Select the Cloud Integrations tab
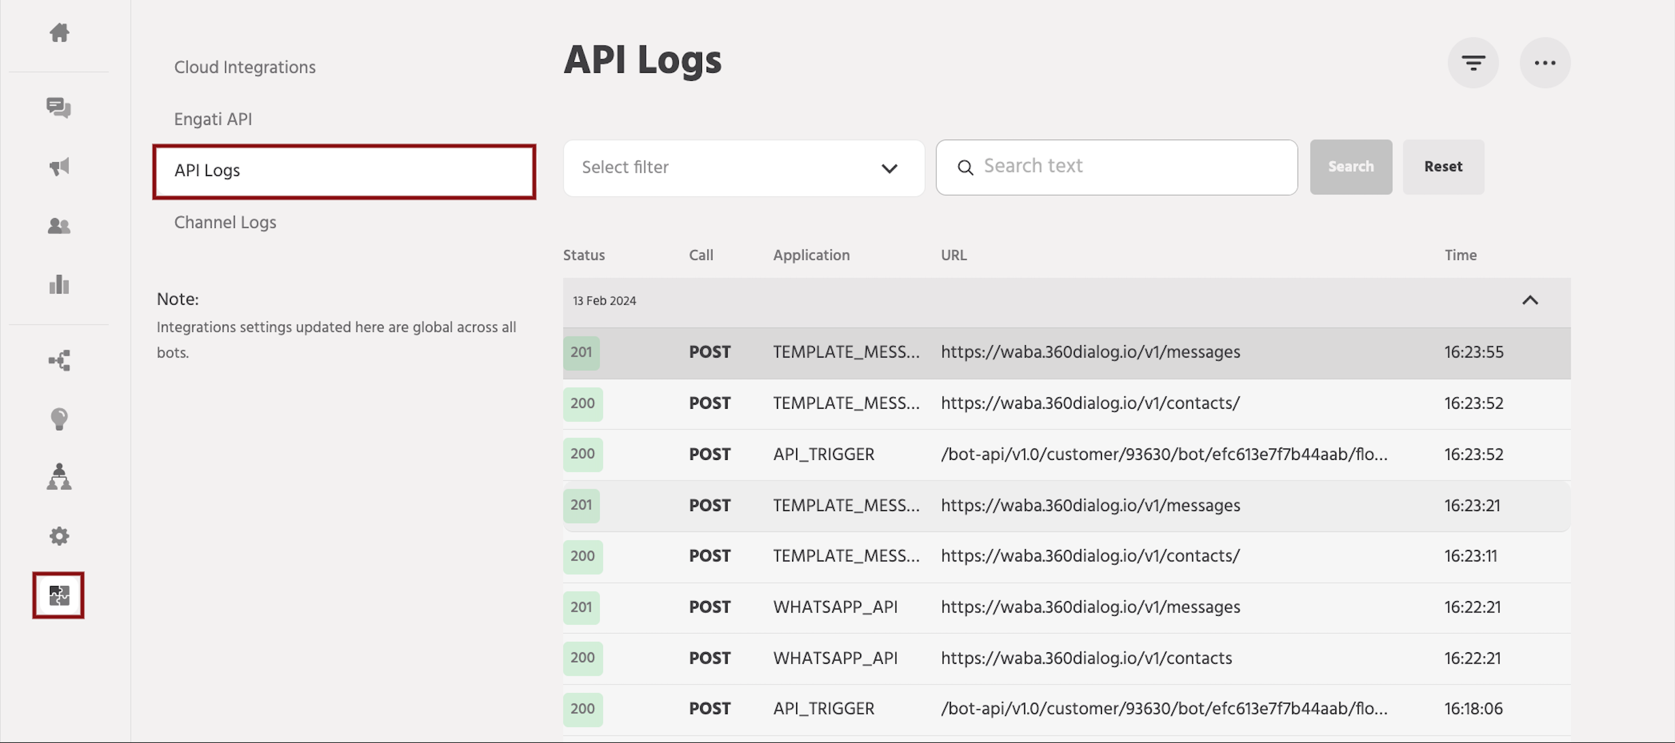Screen dimensions: 1675x743 pos(244,66)
